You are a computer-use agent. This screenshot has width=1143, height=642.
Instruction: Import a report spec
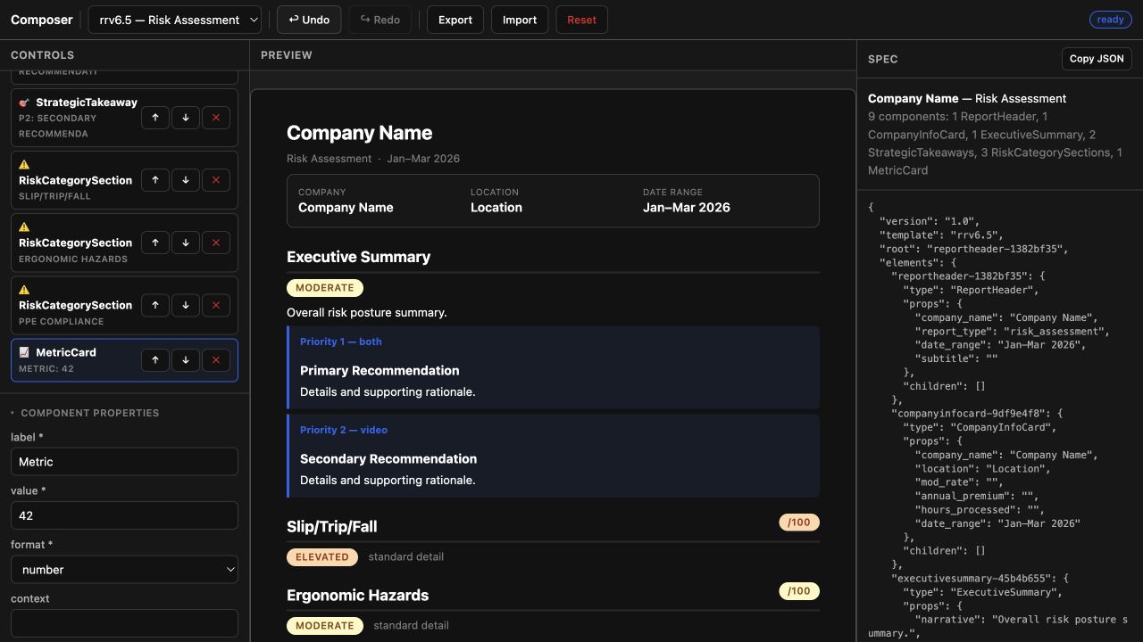[520, 20]
